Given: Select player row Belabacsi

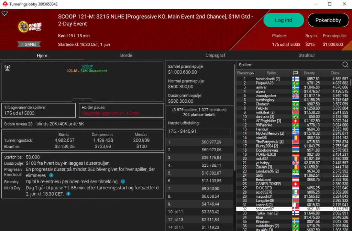Looking at the screenshot, I should coord(293,179).
